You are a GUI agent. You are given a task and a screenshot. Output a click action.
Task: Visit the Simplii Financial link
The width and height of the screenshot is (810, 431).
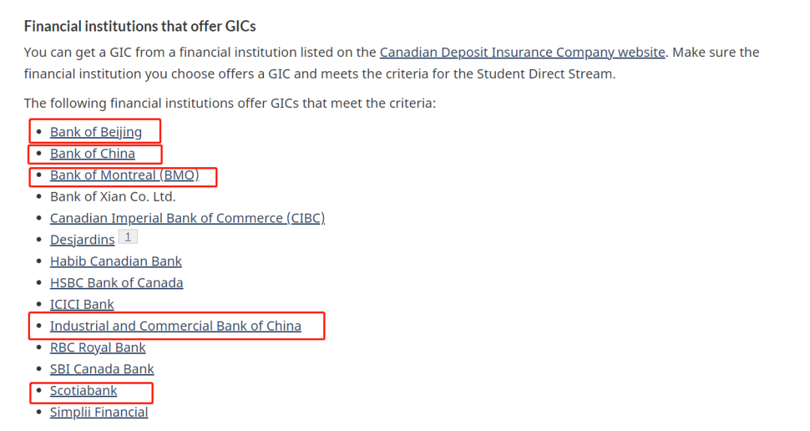click(99, 412)
